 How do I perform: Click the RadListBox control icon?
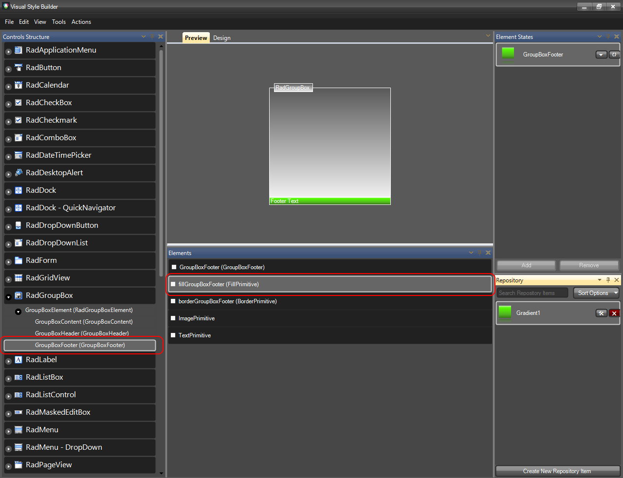[18, 377]
